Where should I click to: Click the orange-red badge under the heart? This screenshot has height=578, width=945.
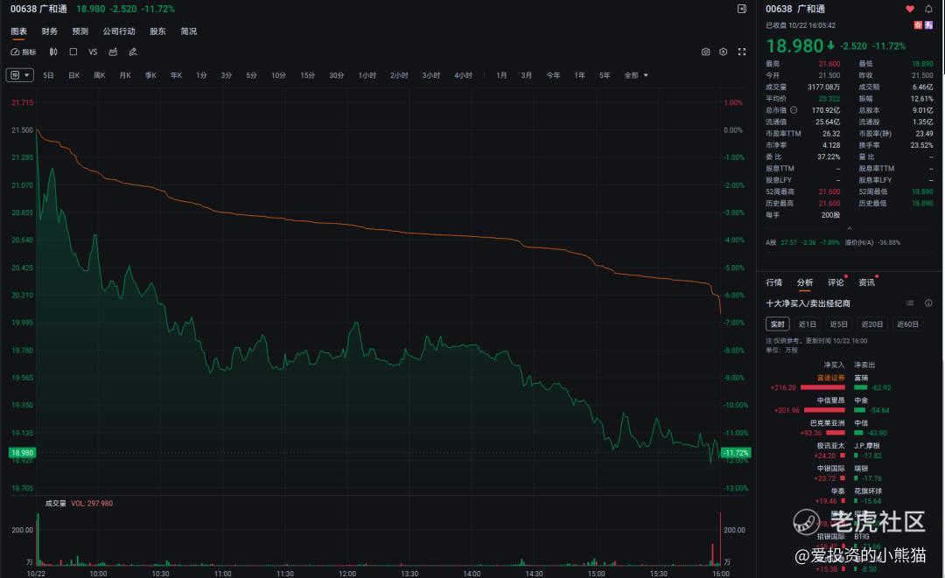tap(918, 24)
